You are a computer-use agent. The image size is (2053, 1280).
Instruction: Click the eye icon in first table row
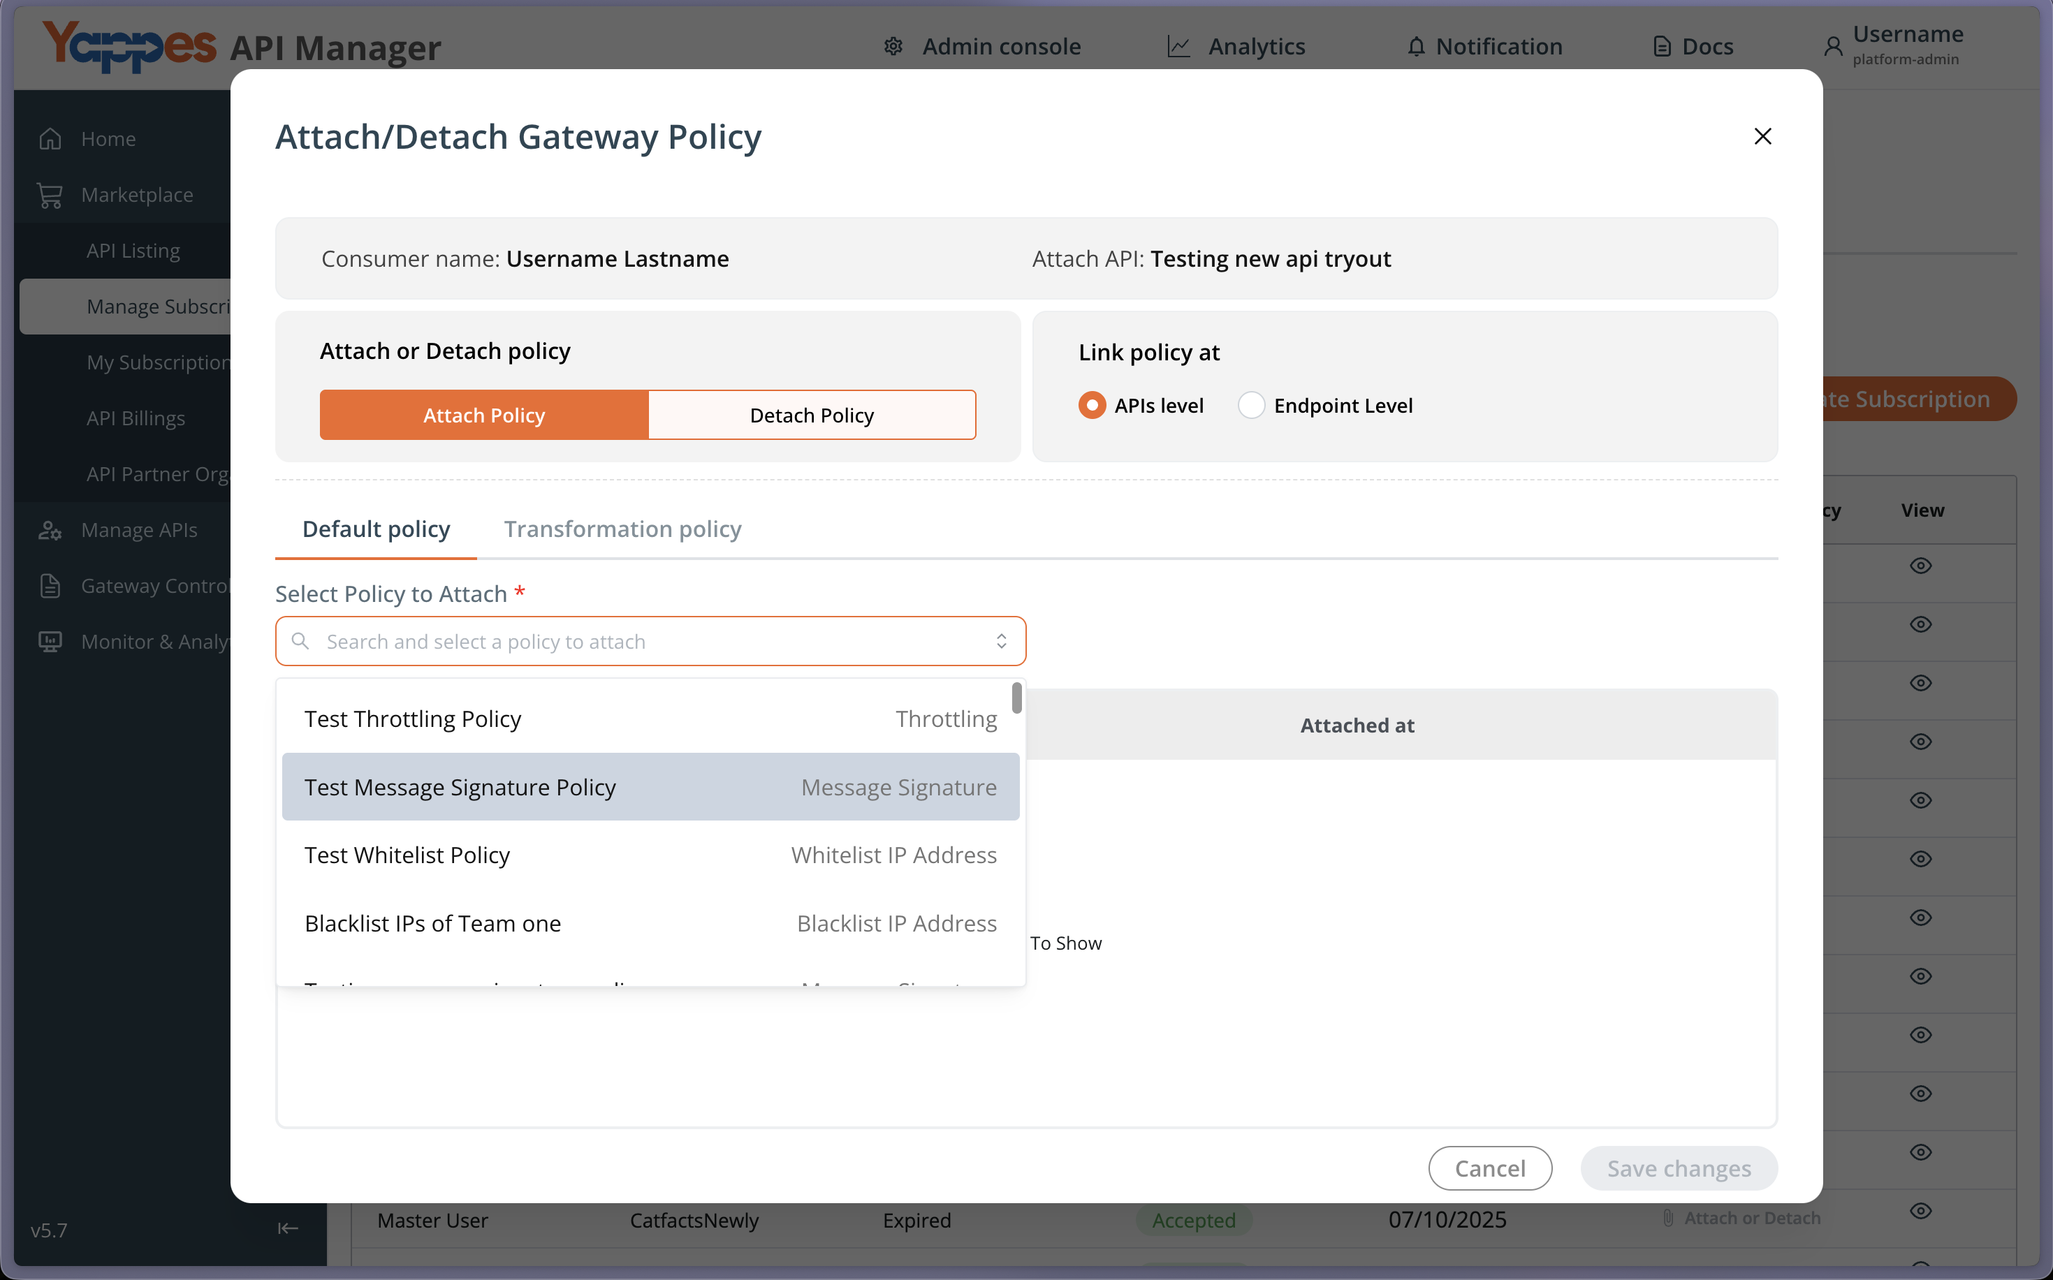pyautogui.click(x=1921, y=566)
